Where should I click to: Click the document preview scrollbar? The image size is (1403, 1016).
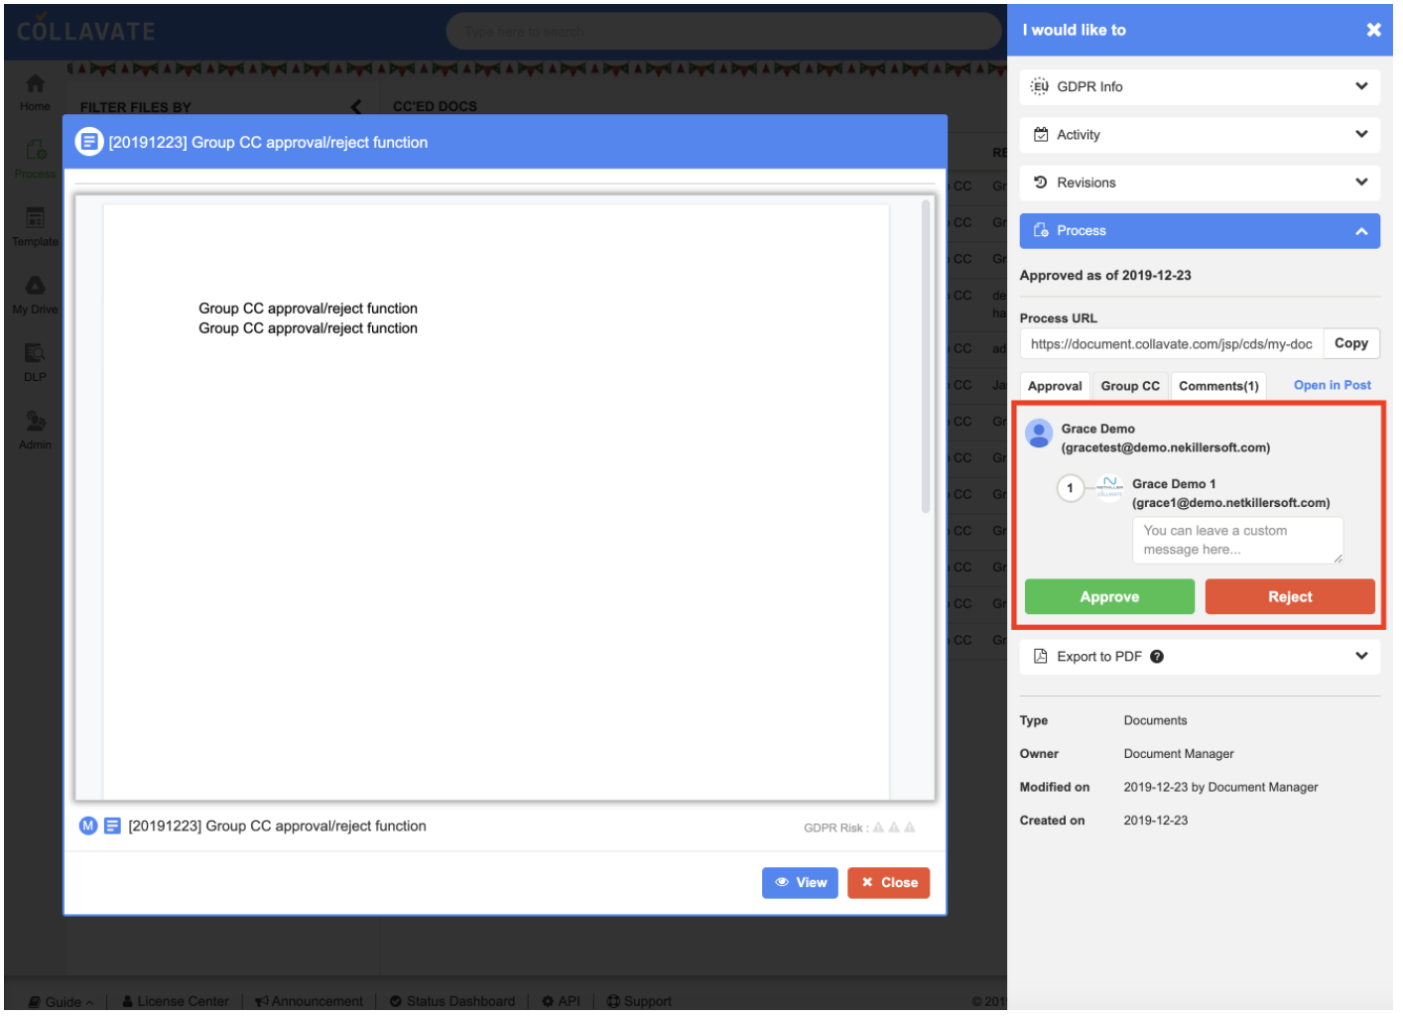pyautogui.click(x=926, y=355)
